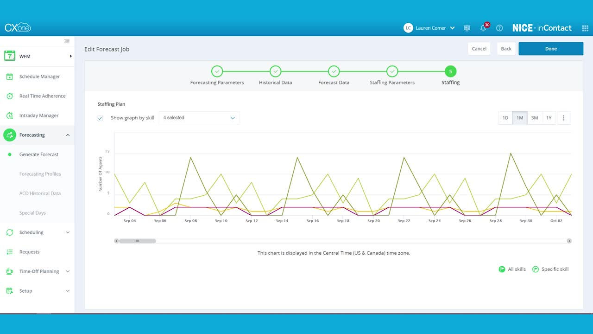This screenshot has width=593, height=334.
Task: Open the 4 selected skills dropdown
Action: [199, 118]
